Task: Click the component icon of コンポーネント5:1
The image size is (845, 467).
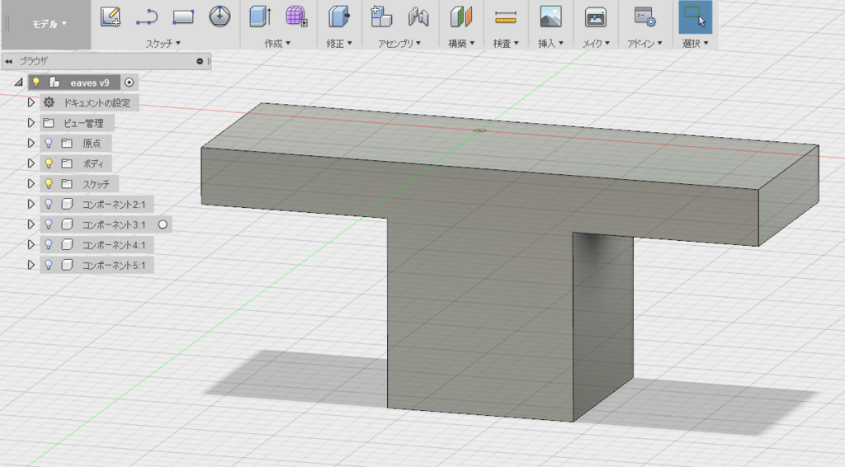Action: click(67, 265)
